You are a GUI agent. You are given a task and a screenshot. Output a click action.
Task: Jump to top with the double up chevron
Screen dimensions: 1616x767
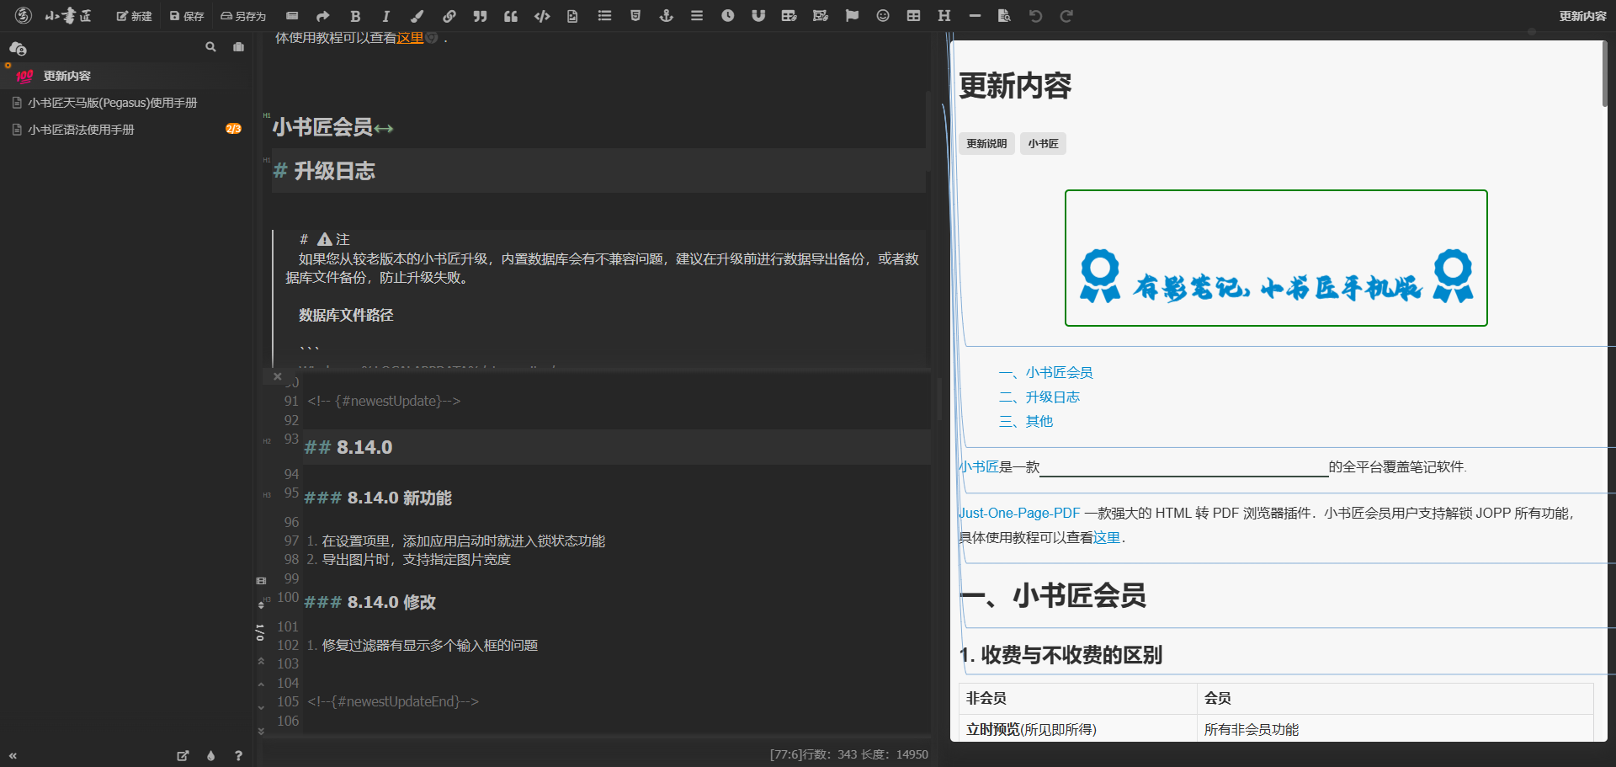tap(261, 662)
